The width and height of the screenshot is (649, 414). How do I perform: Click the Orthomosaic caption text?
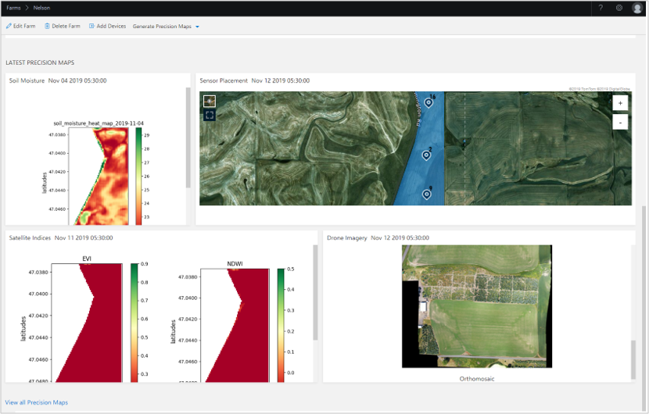point(477,379)
